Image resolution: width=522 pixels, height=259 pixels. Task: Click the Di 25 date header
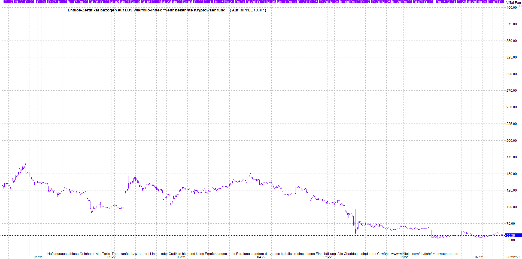[94, 2]
